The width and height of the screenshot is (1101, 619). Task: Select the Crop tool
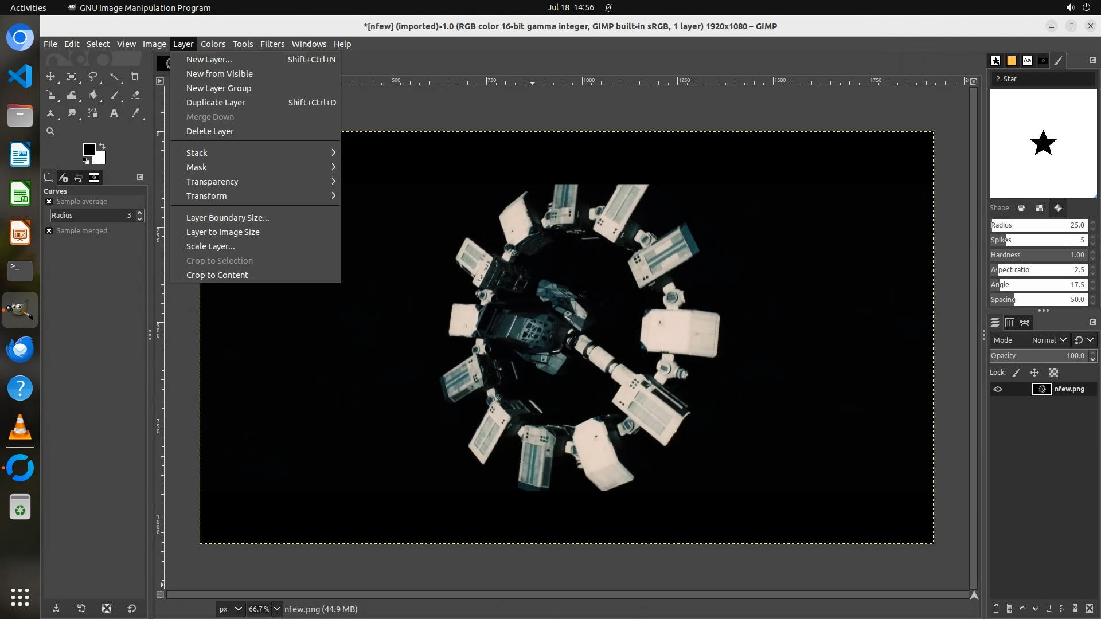pos(135,76)
